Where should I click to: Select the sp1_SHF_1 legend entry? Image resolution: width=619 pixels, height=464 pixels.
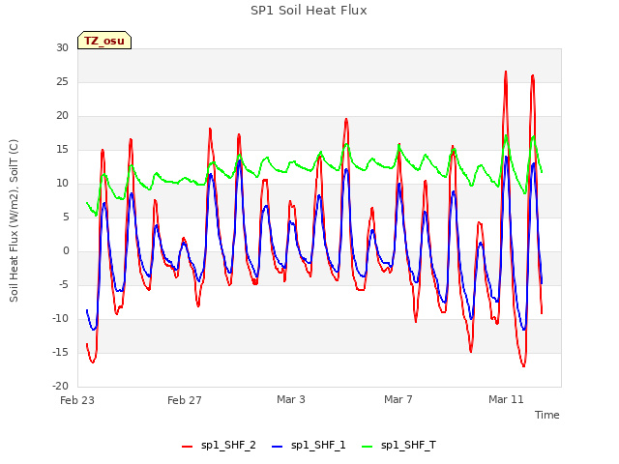point(309,446)
